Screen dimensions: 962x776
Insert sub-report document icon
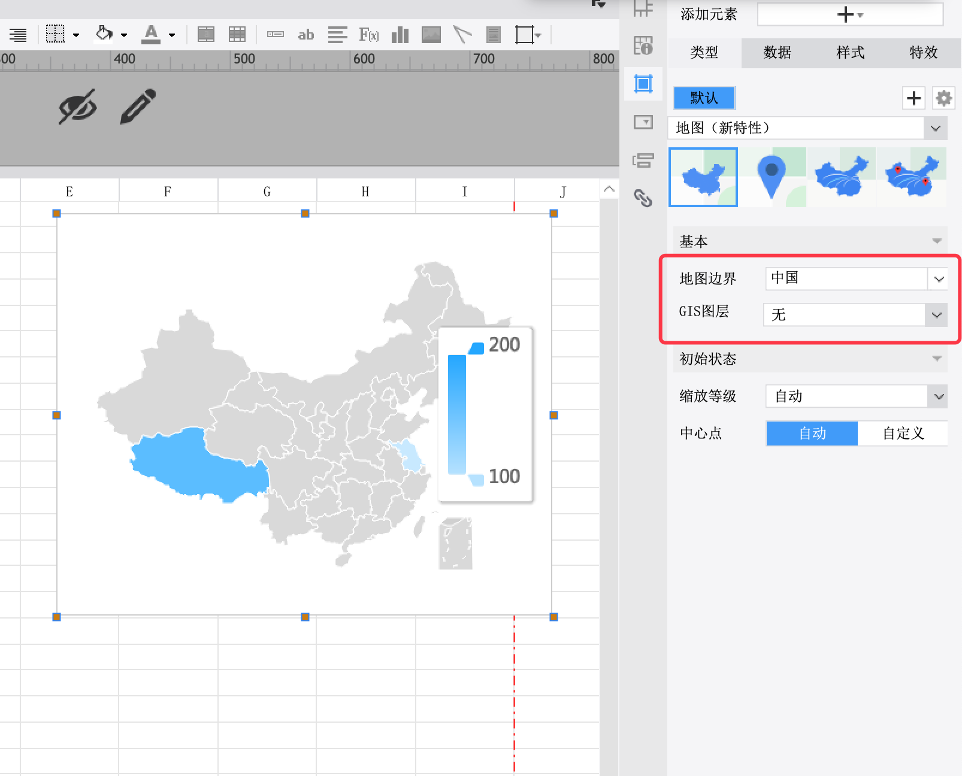tap(494, 35)
